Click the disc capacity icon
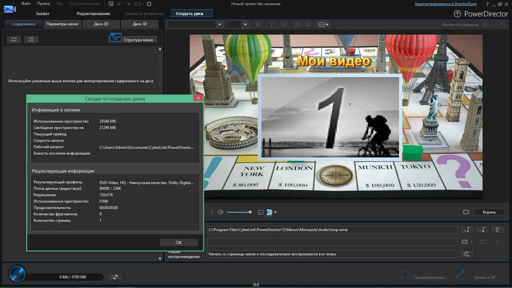 [x=17, y=274]
